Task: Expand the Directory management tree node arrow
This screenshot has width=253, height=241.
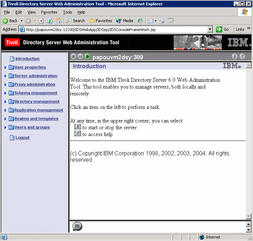Action: coord(5,102)
